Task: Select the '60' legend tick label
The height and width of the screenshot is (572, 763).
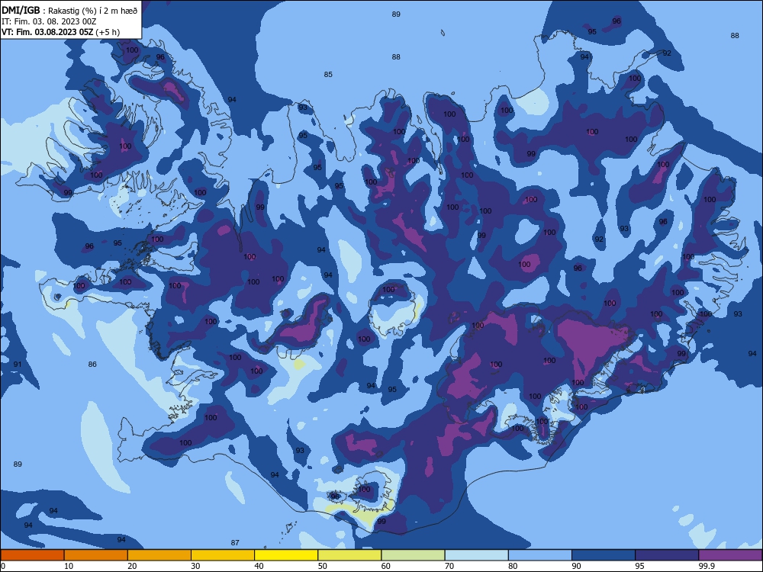Action: 386,566
